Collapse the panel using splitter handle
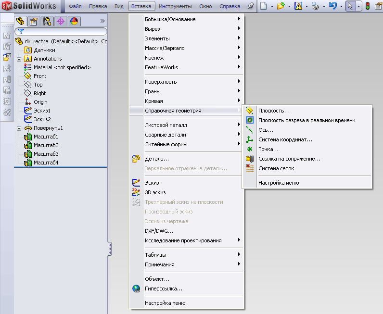The image size is (383, 314). tap(110, 249)
